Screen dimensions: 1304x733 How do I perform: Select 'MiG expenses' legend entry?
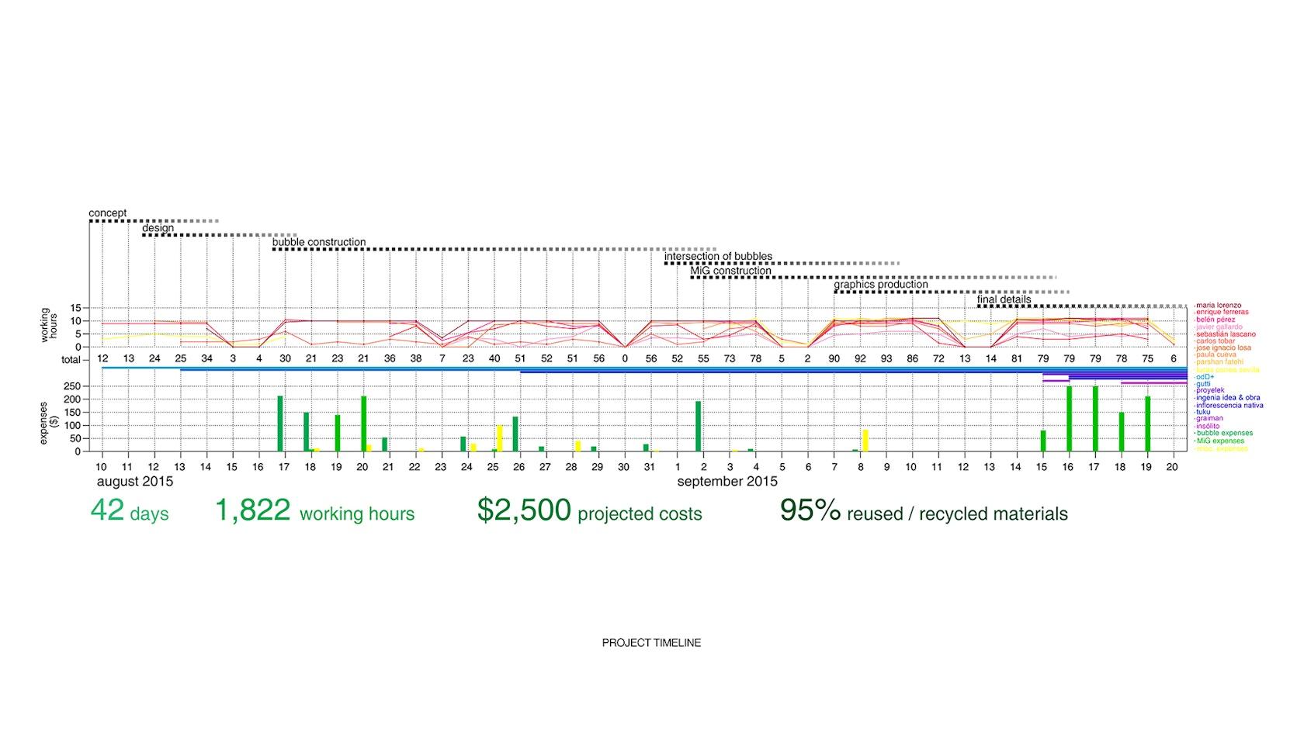click(1220, 441)
